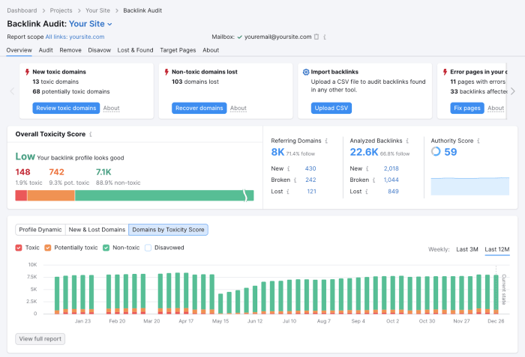Click the lightning icon on Non-toxic domains lost
This screenshot has width=525, height=357.
click(166, 72)
